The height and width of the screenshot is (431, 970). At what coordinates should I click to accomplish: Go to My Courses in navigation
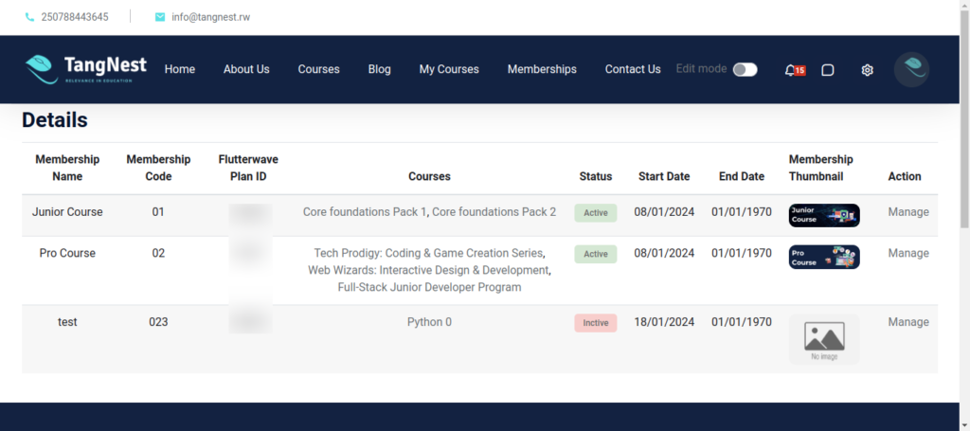click(x=449, y=69)
